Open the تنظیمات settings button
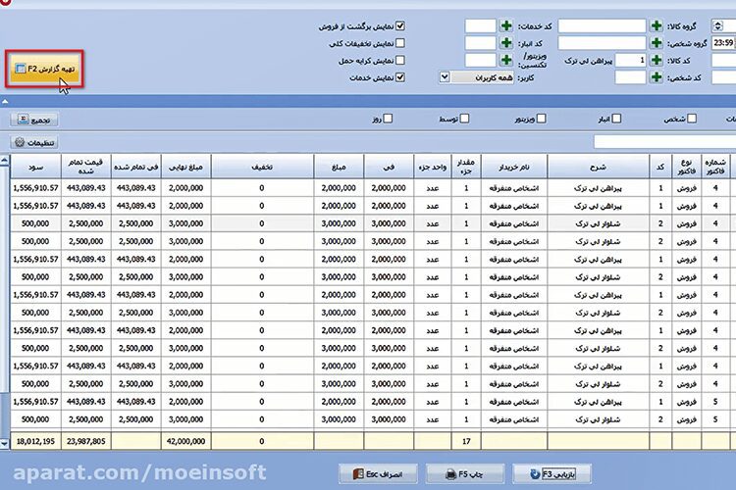 pyautogui.click(x=34, y=142)
